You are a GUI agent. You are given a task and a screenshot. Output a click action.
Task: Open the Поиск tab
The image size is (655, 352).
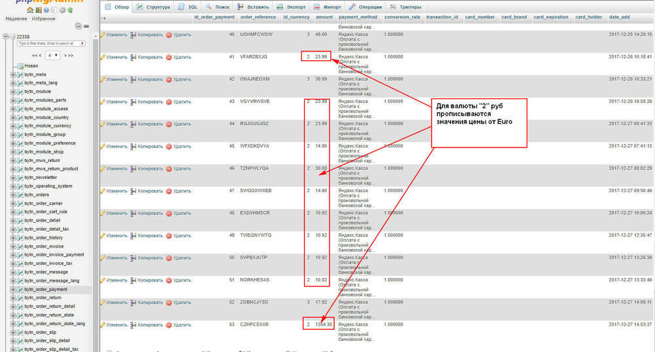click(x=217, y=7)
